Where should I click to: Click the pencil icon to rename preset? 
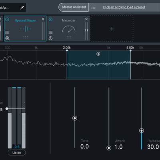(x=22, y=8)
